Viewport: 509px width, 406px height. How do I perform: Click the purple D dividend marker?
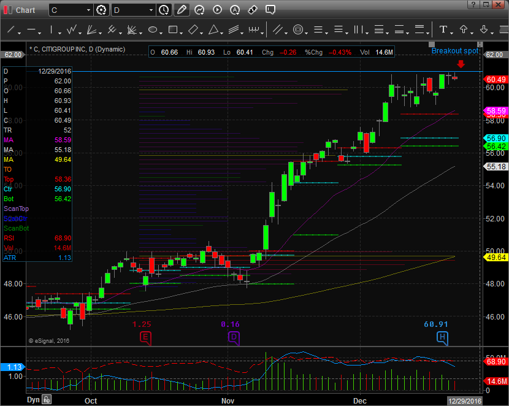click(x=234, y=338)
